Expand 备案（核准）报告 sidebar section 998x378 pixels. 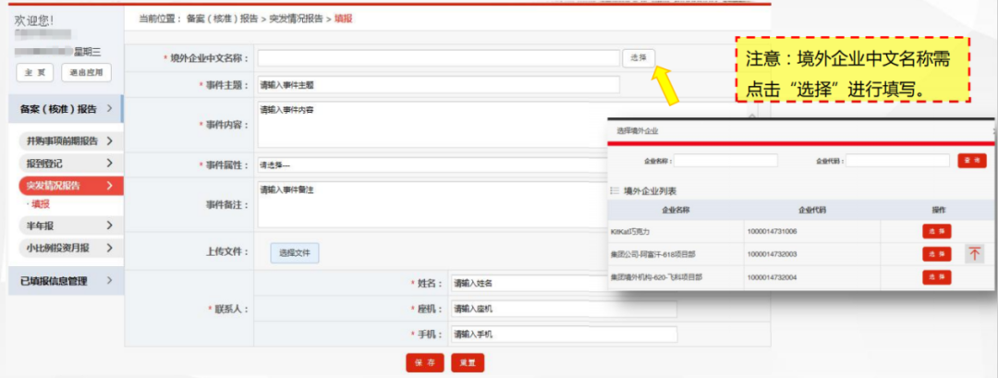coord(67,109)
